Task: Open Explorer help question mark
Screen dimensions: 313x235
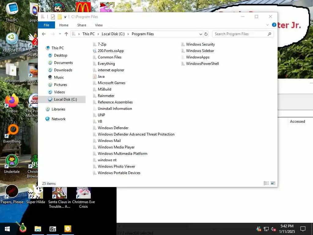Action: 274,25
